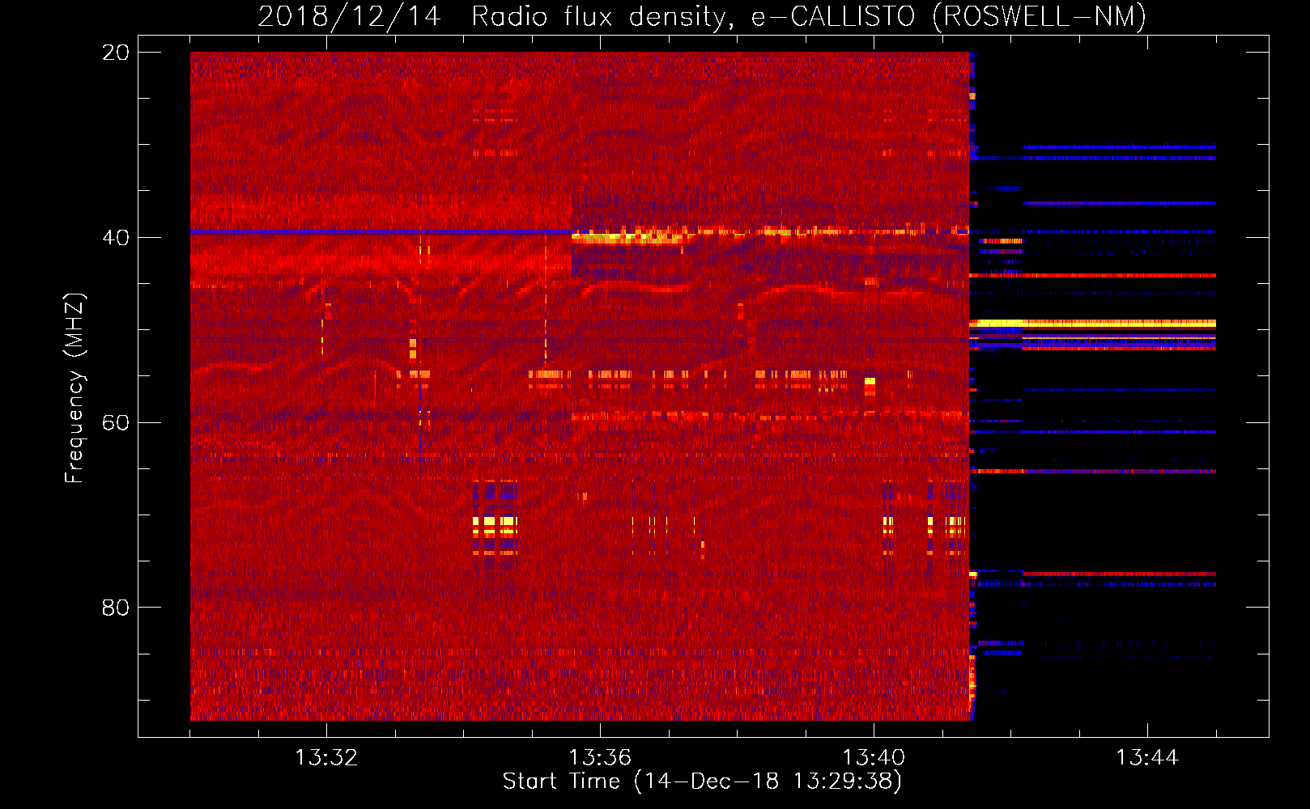
Task: Click the '40' frequency tick label
Action: coord(116,238)
